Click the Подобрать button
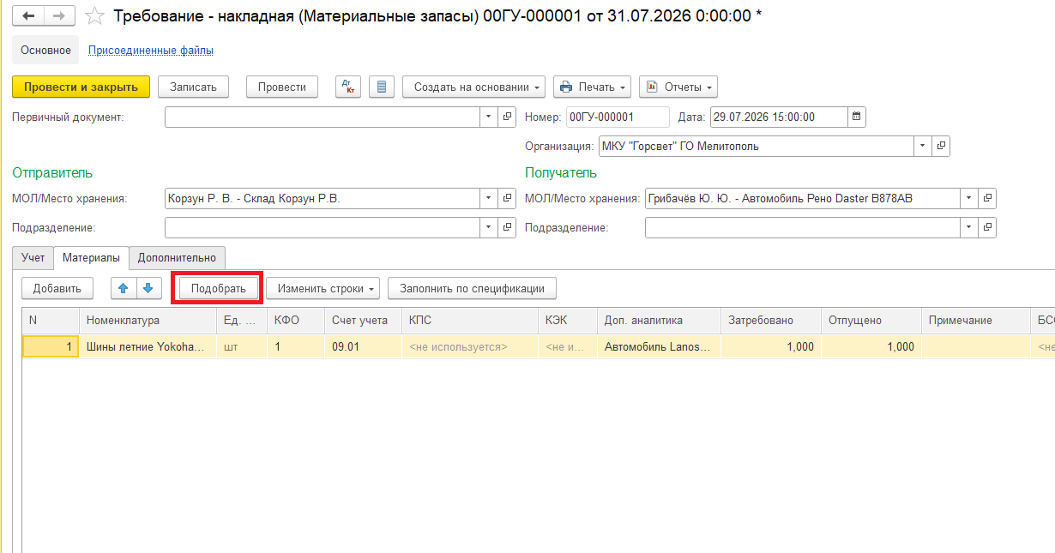 click(219, 288)
